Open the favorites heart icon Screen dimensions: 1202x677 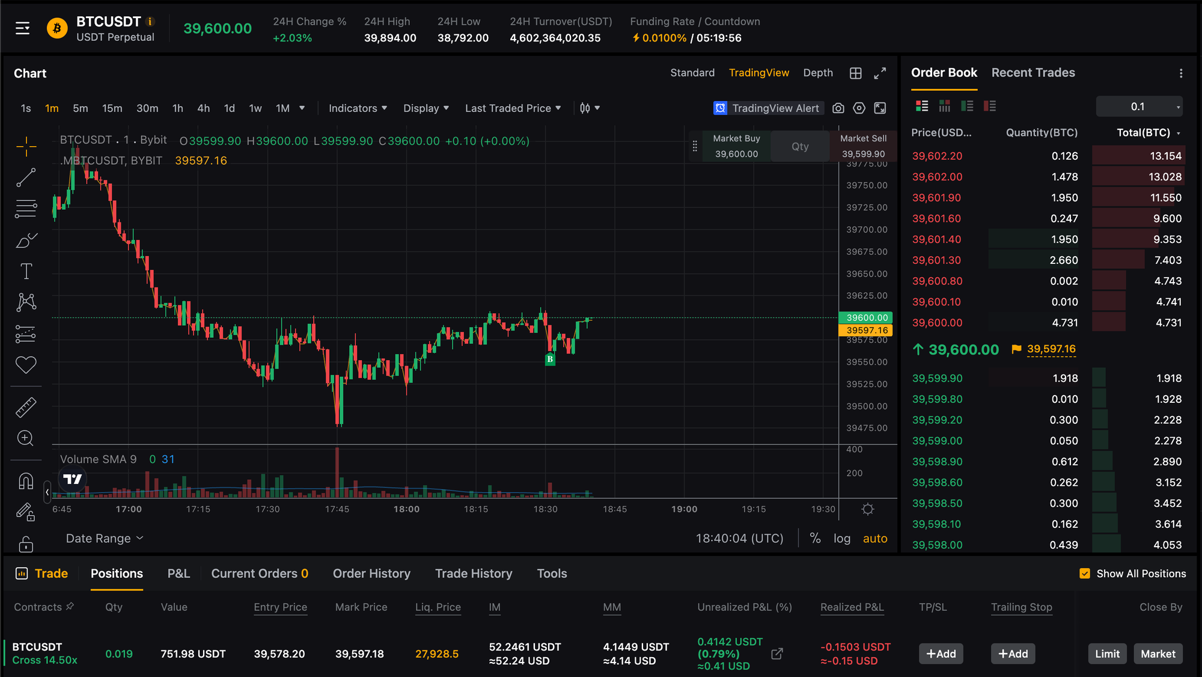pos(26,365)
